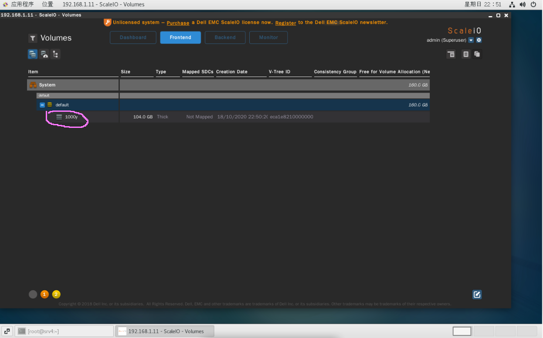Switch to the Monitor tab
Screen dimensions: 543x338
pos(268,37)
